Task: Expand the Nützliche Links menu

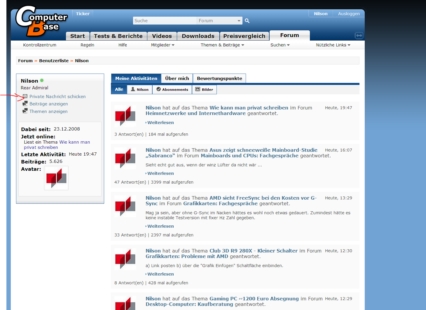Action: pos(333,45)
